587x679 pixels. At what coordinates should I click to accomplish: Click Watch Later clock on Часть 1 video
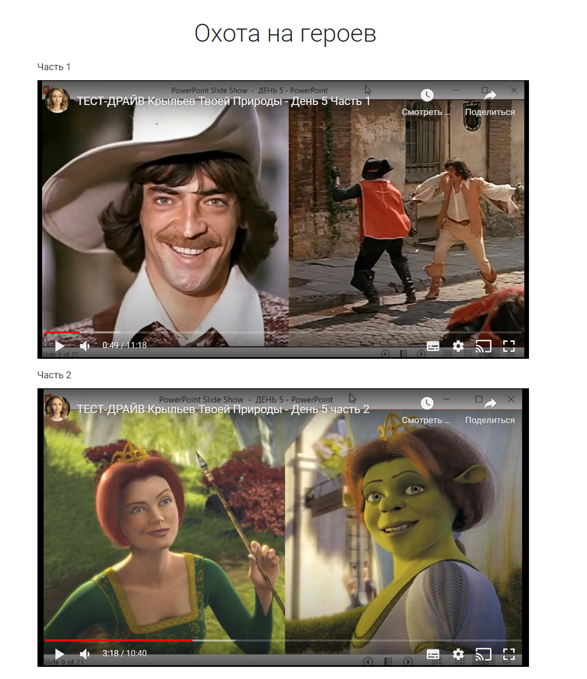pyautogui.click(x=427, y=95)
